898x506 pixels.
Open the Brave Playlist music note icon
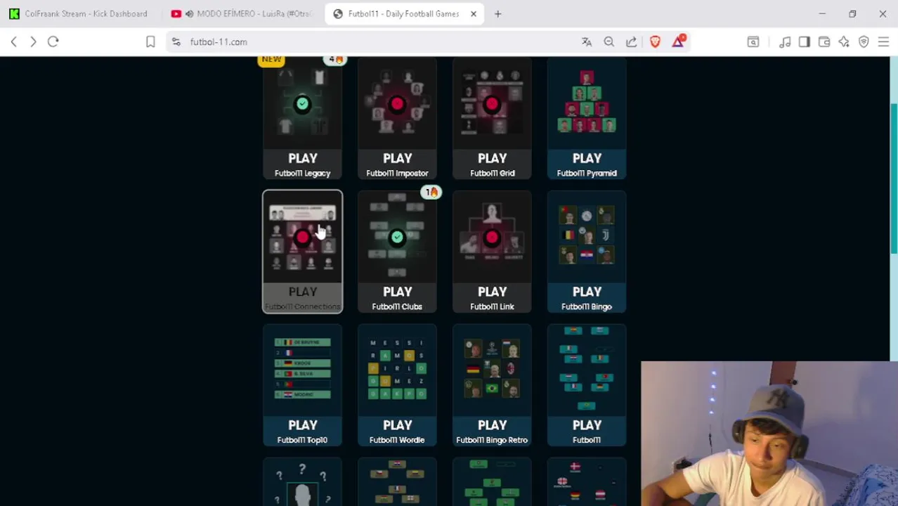click(785, 42)
